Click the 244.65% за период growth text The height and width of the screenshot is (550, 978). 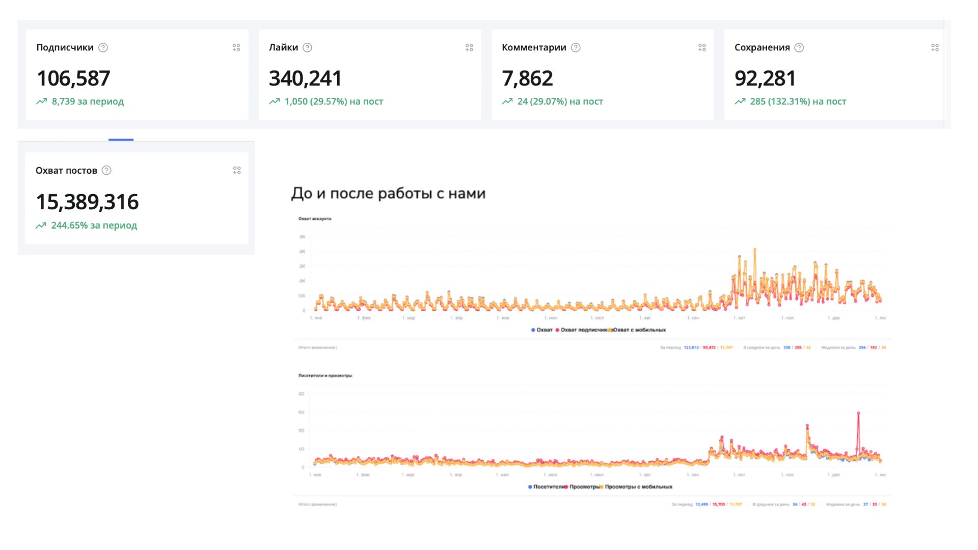(x=94, y=225)
